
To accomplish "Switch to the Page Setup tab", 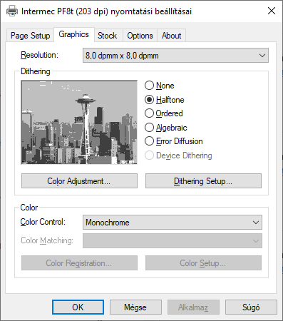I will click(x=31, y=36).
